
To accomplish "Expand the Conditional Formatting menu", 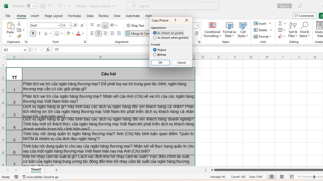I will (x=212, y=30).
